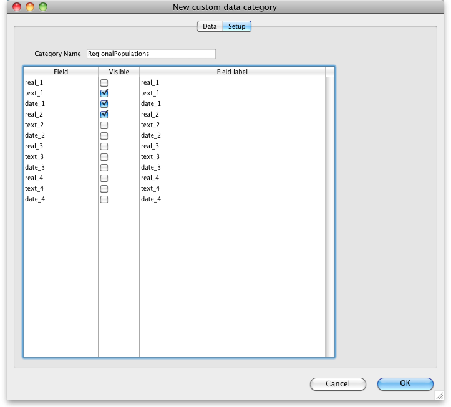
Task: Switch to the Data tab
Action: pyautogui.click(x=210, y=26)
